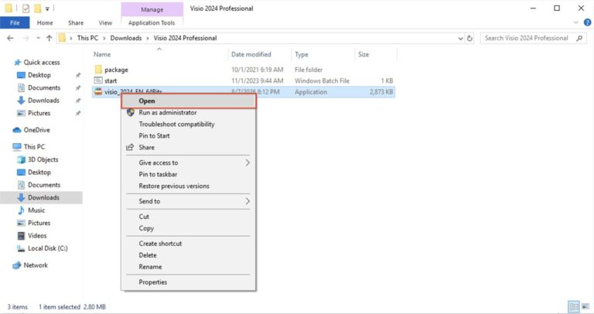
Task: Open the Application Tools tab
Action: pos(152,22)
